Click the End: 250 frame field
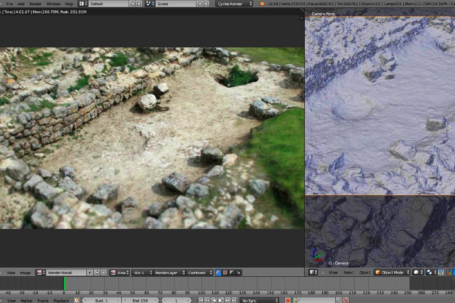455x303 pixels. pos(140,300)
